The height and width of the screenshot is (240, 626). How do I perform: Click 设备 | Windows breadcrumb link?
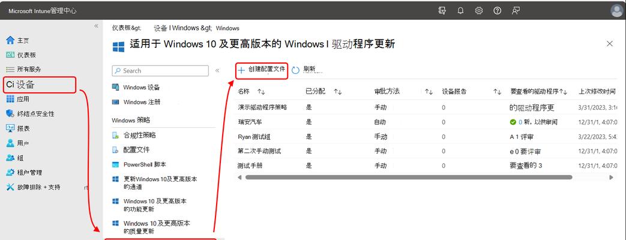point(183,28)
